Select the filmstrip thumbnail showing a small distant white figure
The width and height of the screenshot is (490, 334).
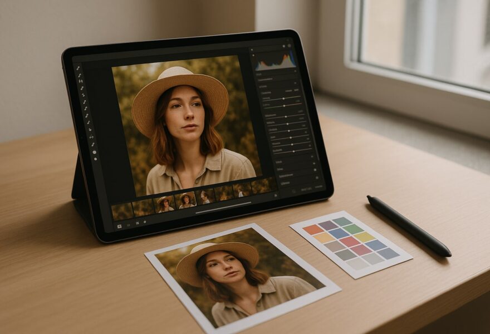point(242,190)
